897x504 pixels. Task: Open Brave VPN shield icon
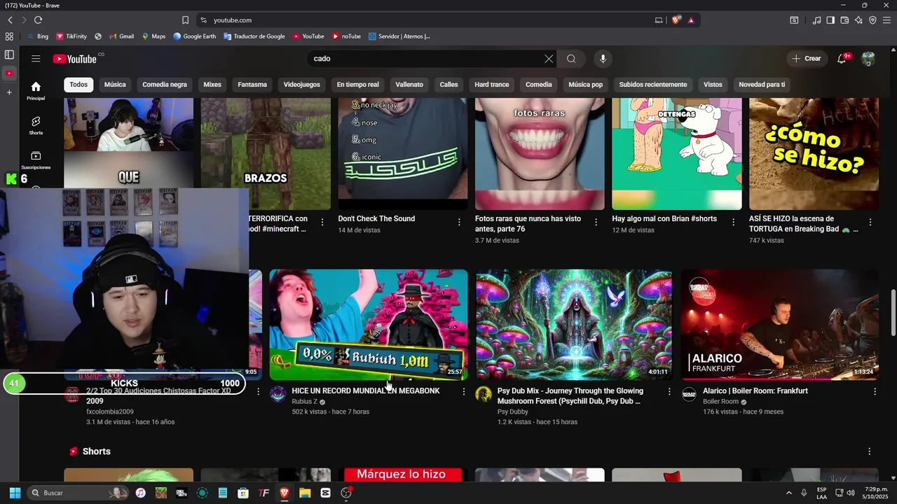pos(872,20)
